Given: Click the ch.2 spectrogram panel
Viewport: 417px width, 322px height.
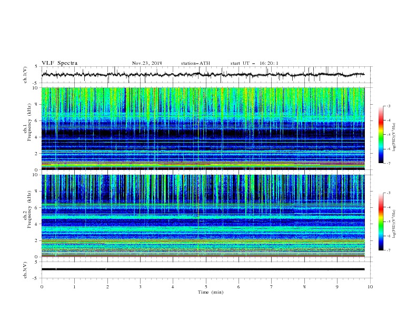Looking at the screenshot, I should 203,216.
